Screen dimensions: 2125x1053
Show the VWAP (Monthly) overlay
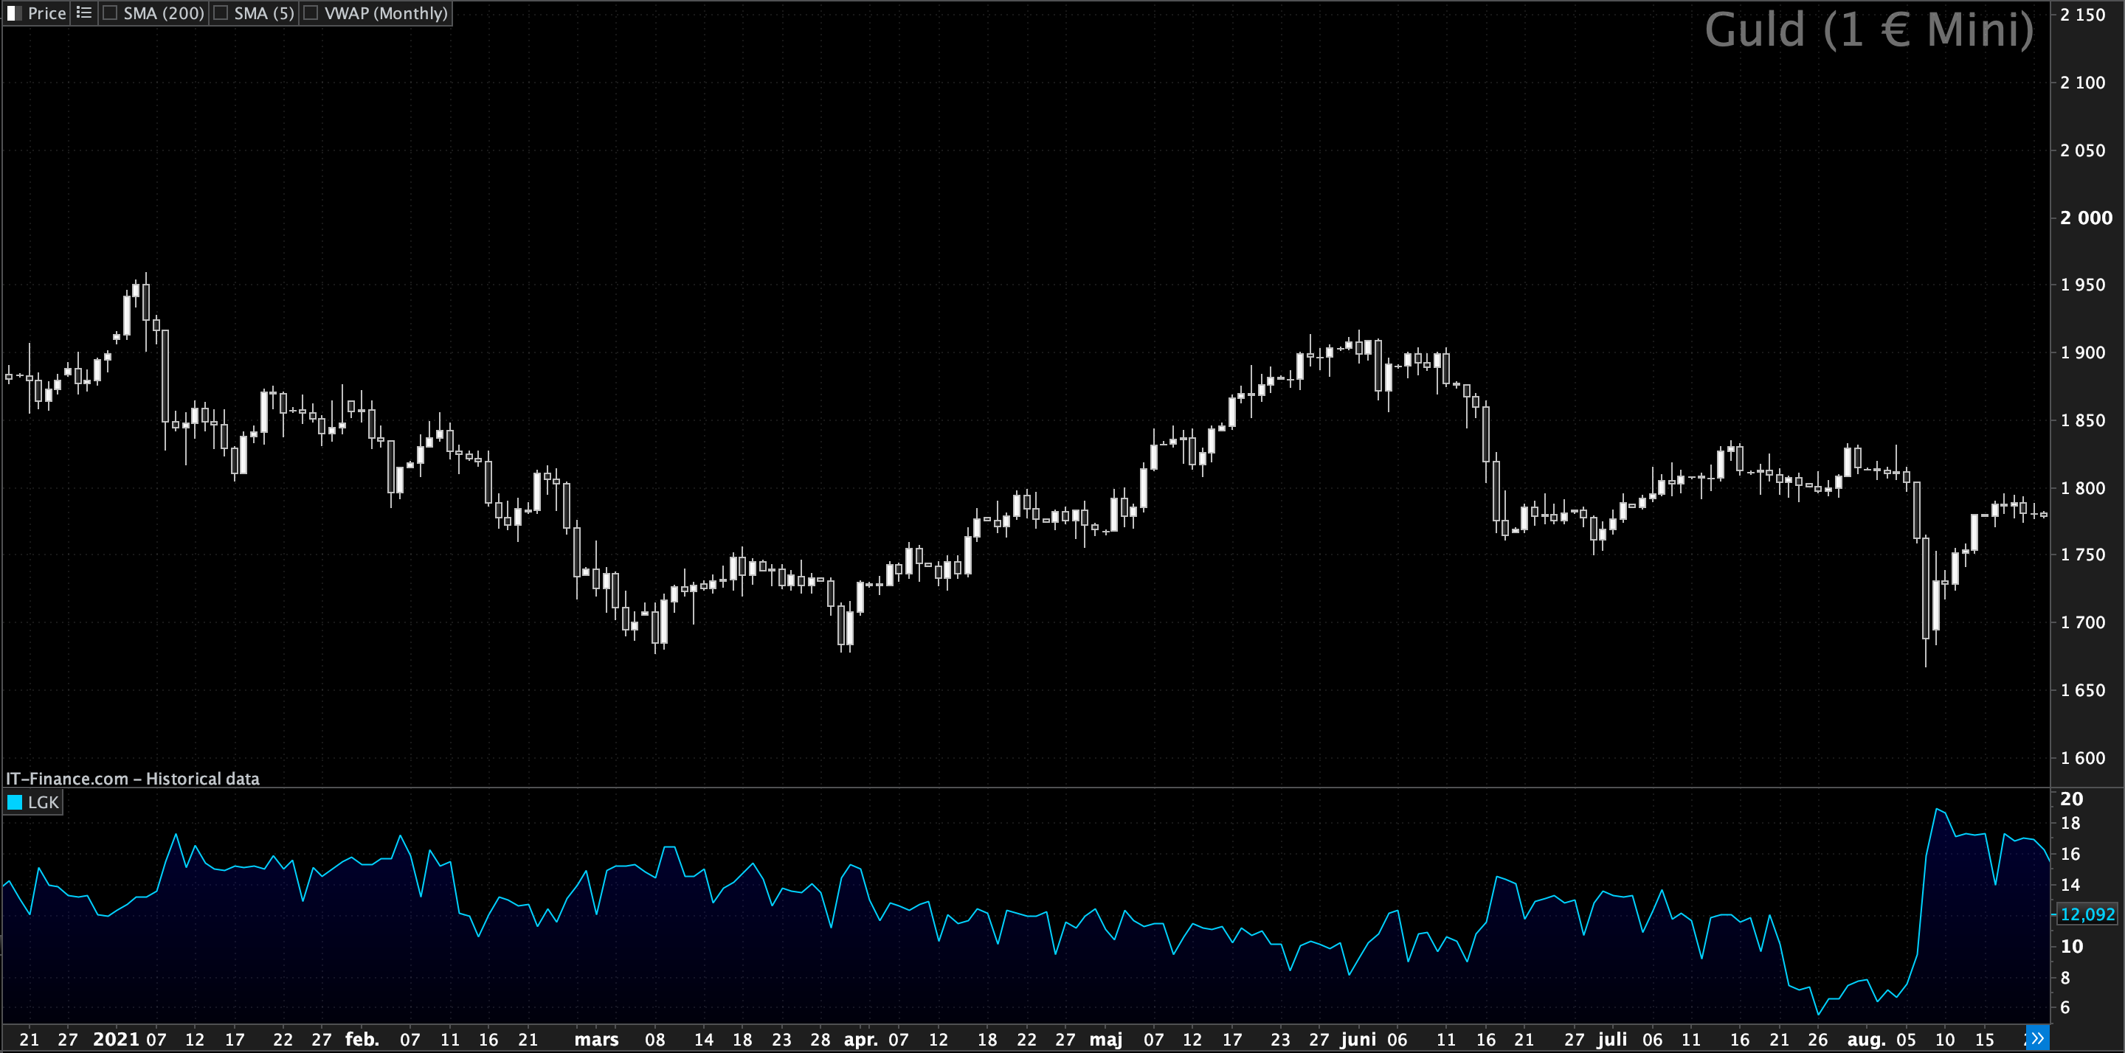tap(311, 13)
